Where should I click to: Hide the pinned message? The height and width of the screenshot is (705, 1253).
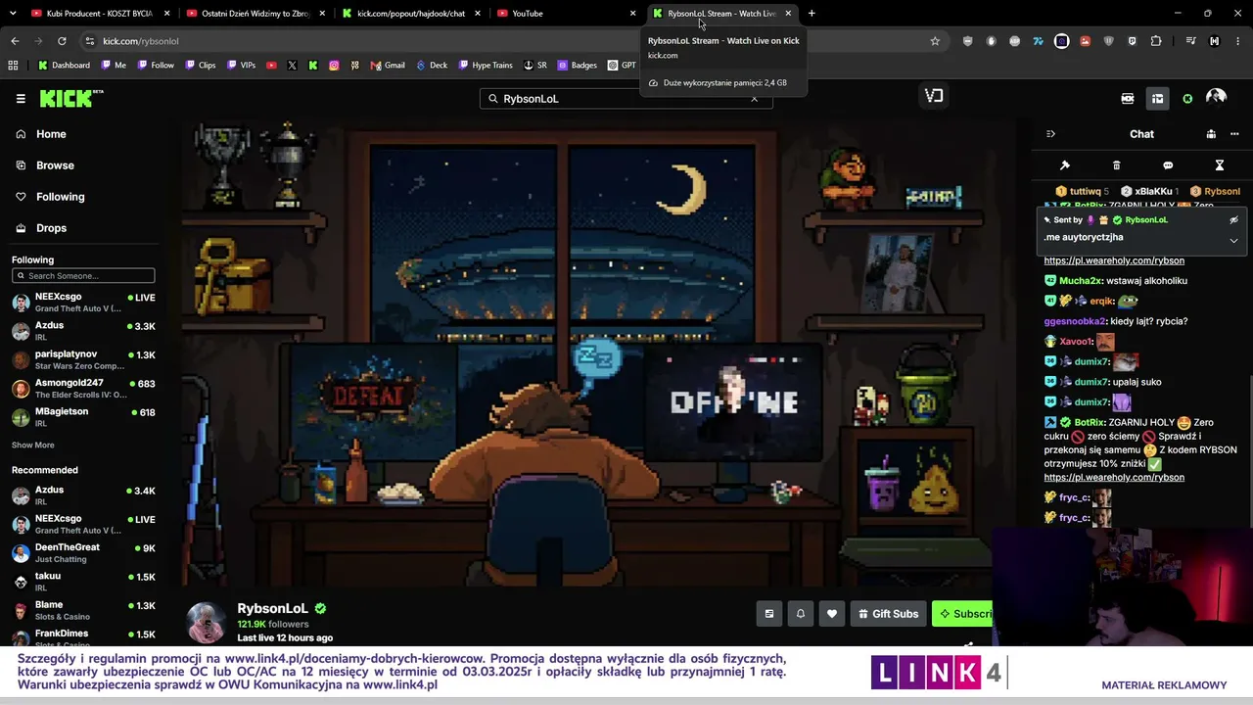[1233, 220]
